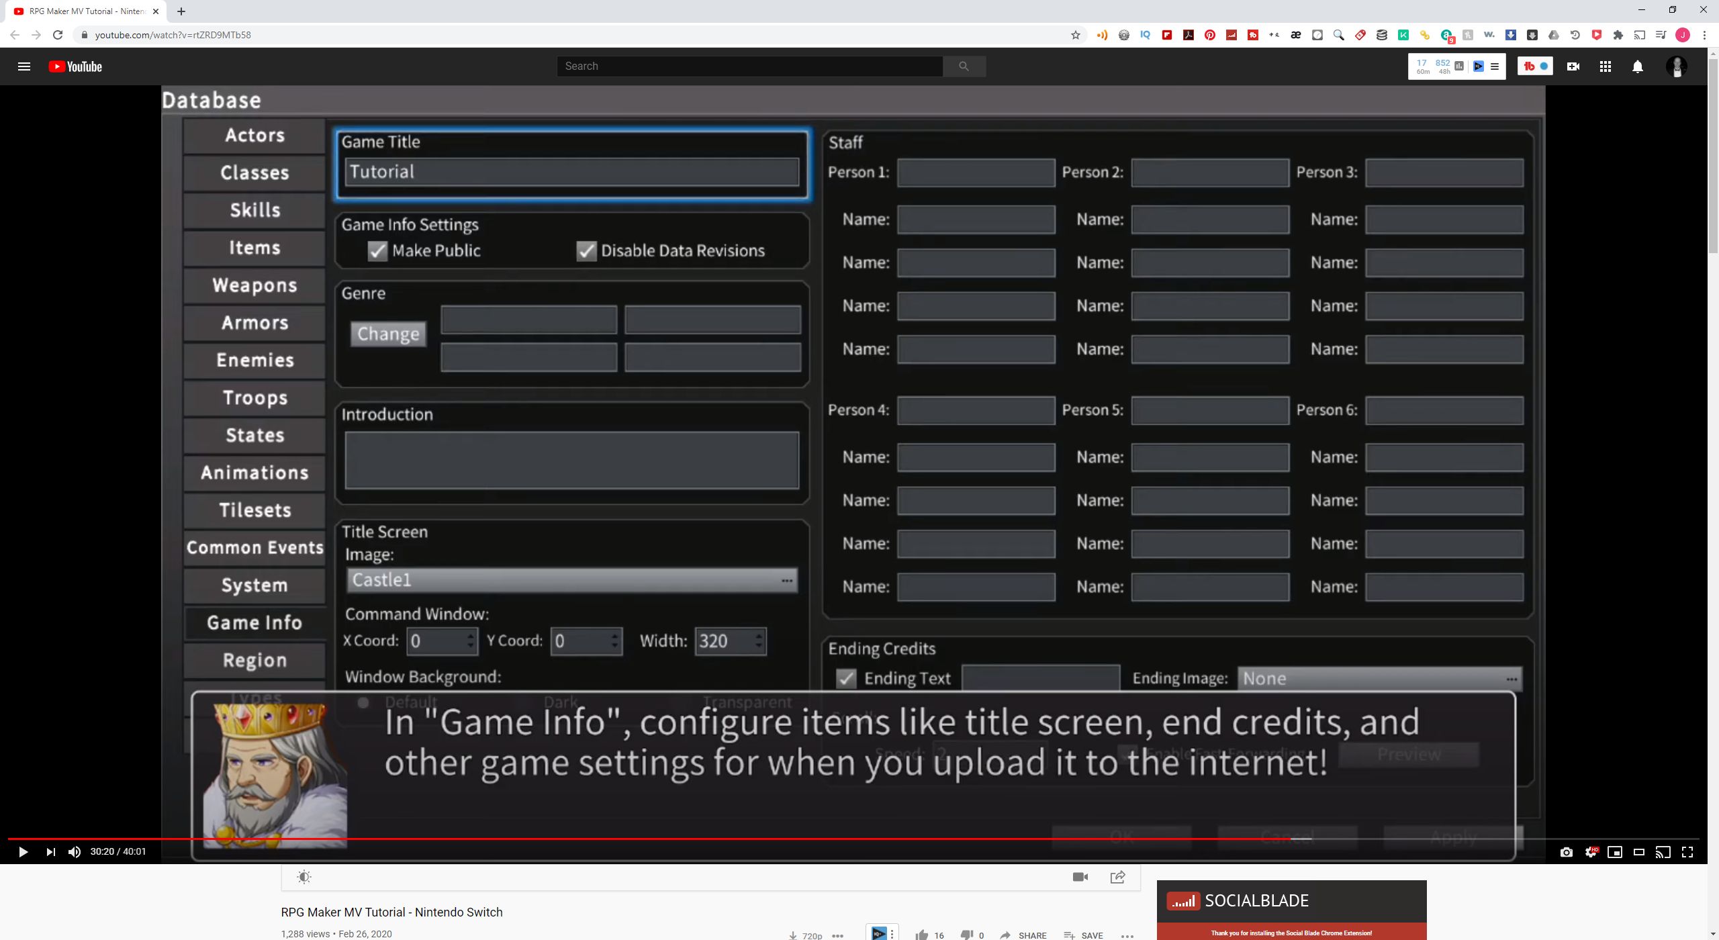The width and height of the screenshot is (1719, 940).
Task: Toggle the Disable Data Revisions checkbox
Action: point(586,251)
